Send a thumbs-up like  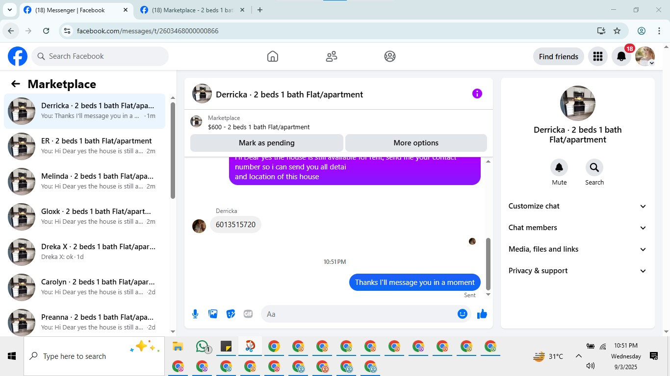click(482, 314)
